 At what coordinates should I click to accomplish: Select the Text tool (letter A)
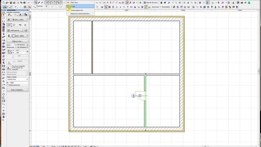coord(4,81)
